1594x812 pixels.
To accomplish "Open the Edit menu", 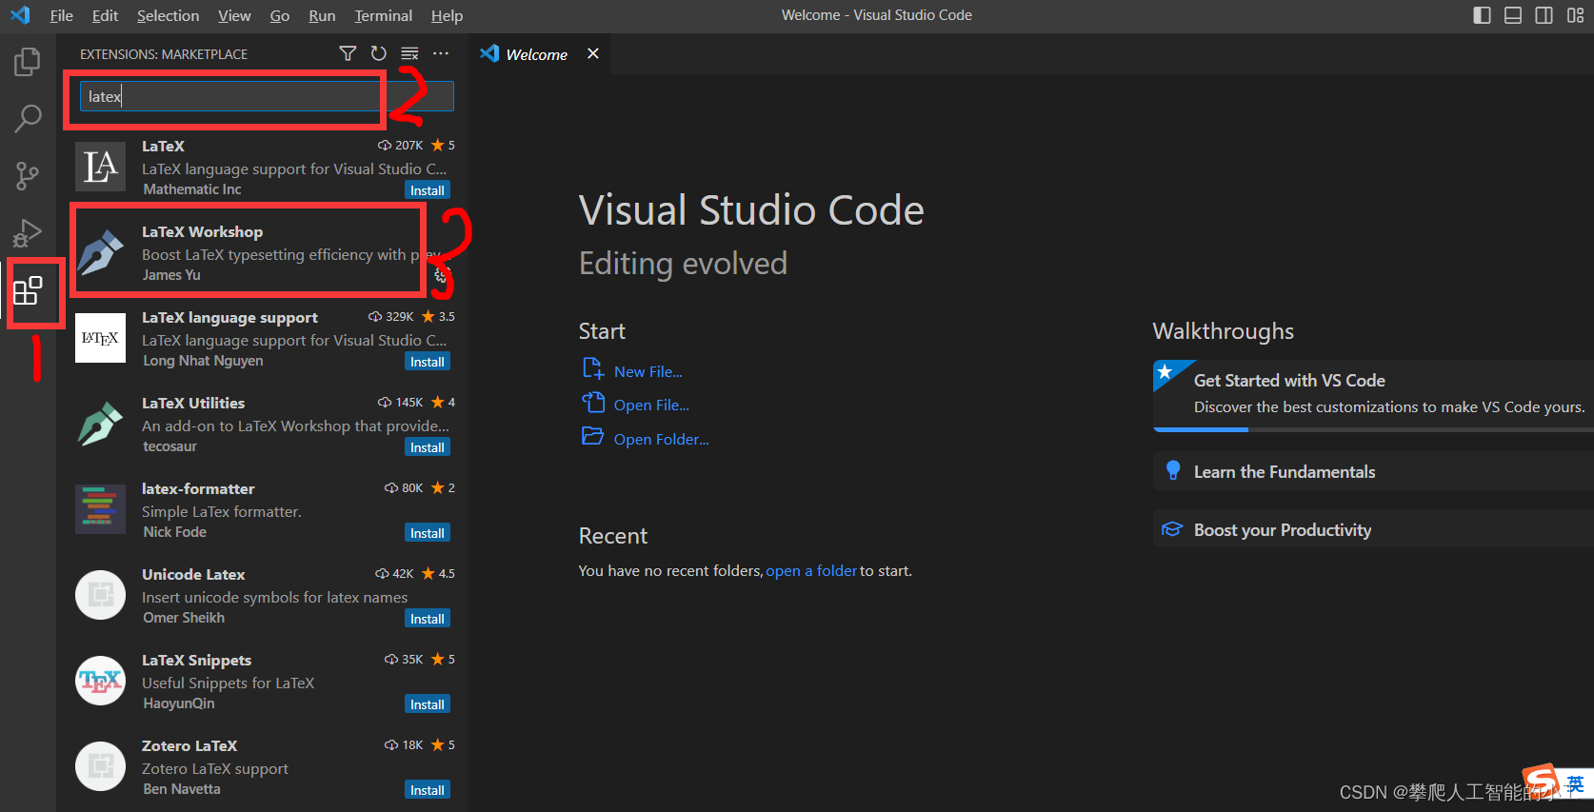I will coord(105,15).
